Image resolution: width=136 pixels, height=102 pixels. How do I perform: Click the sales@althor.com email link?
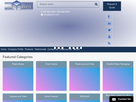51,15
